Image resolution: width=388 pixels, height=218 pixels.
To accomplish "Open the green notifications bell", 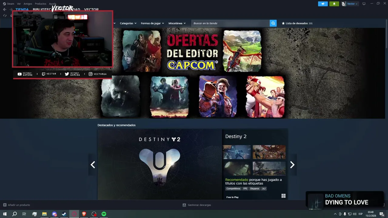I will [x=334, y=4].
